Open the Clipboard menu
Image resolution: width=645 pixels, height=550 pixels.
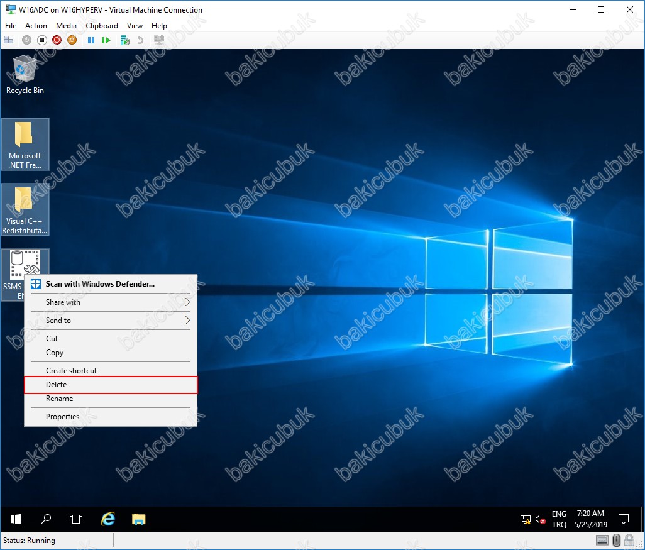click(x=102, y=26)
